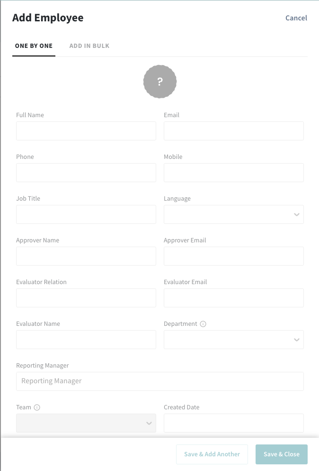Click the Mobile text field
Image resolution: width=319 pixels, height=471 pixels.
(233, 173)
